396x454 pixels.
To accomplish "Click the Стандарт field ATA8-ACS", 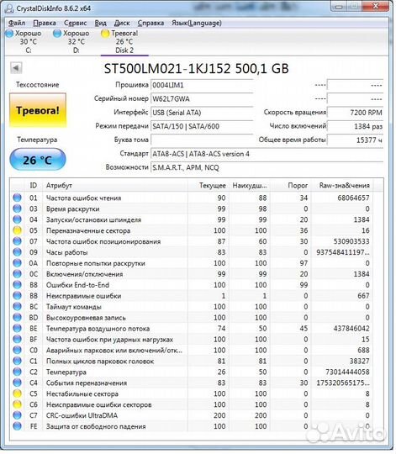I will [x=267, y=154].
